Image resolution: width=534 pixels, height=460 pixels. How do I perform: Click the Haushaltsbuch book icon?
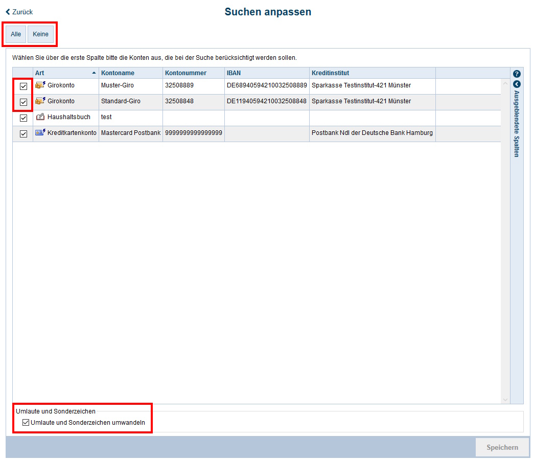click(x=40, y=117)
